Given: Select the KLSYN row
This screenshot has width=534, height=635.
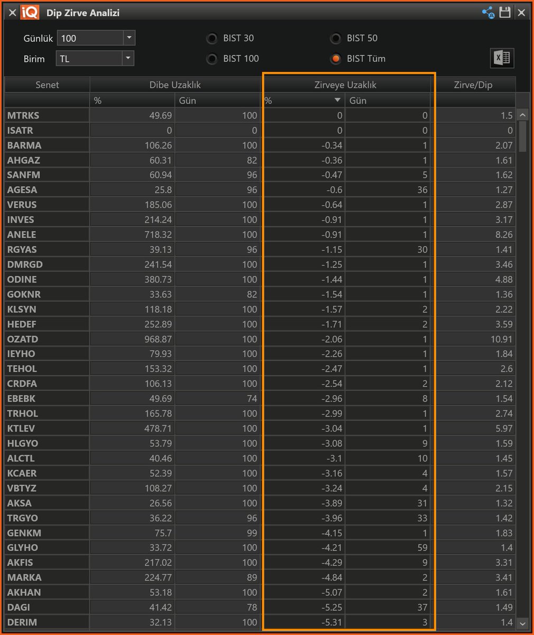Looking at the screenshot, I should (260, 309).
